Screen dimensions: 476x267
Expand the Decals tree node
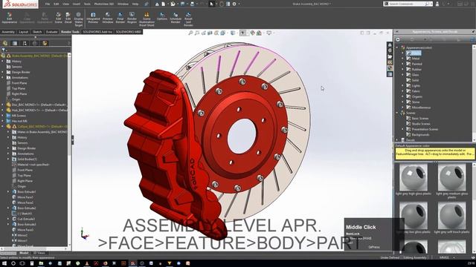coord(397,140)
